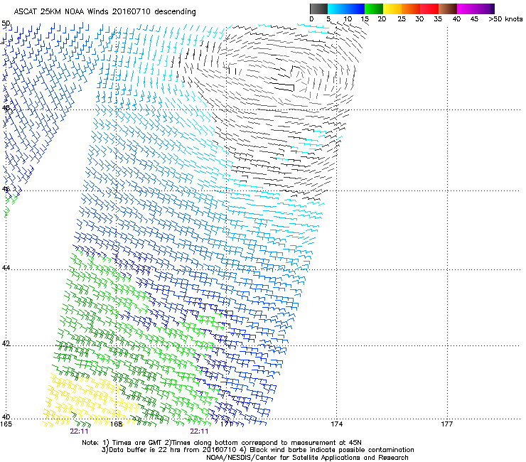The height and width of the screenshot is (462, 526).
Task: Click the '5' label under the color scale
Action: (328, 19)
